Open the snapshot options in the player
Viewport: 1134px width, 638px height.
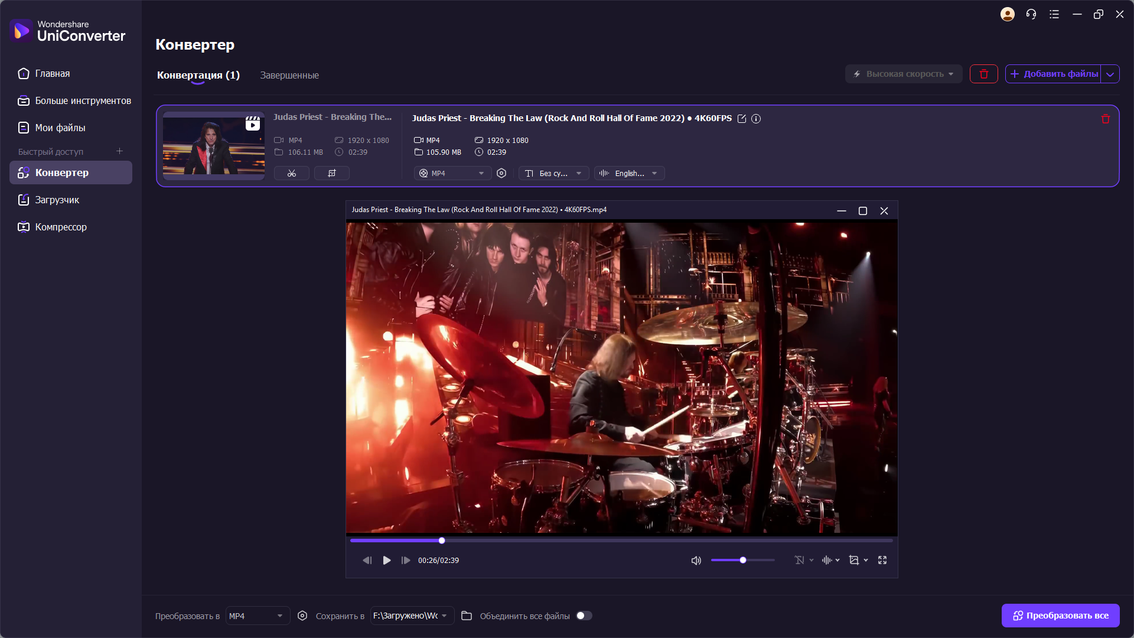858,560
